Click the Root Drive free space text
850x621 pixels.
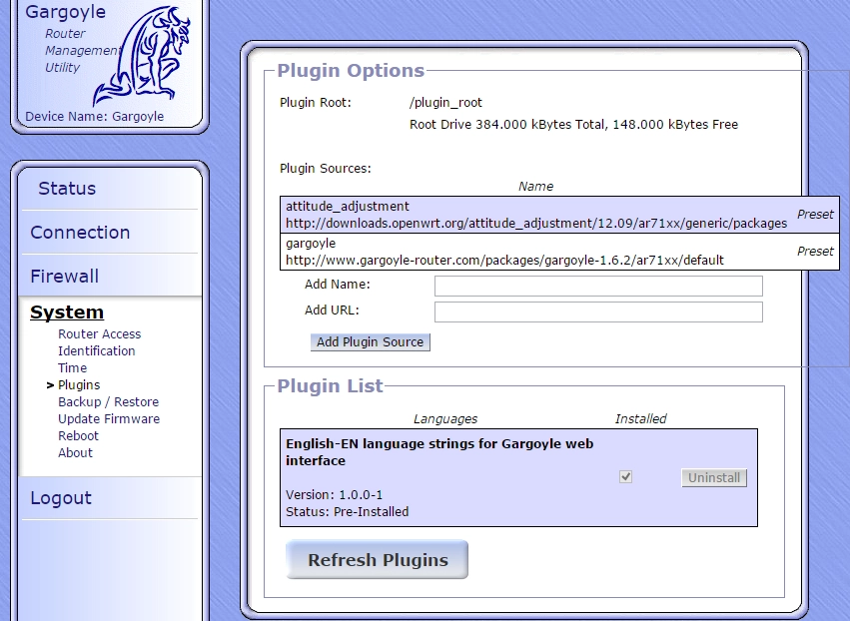click(x=573, y=125)
